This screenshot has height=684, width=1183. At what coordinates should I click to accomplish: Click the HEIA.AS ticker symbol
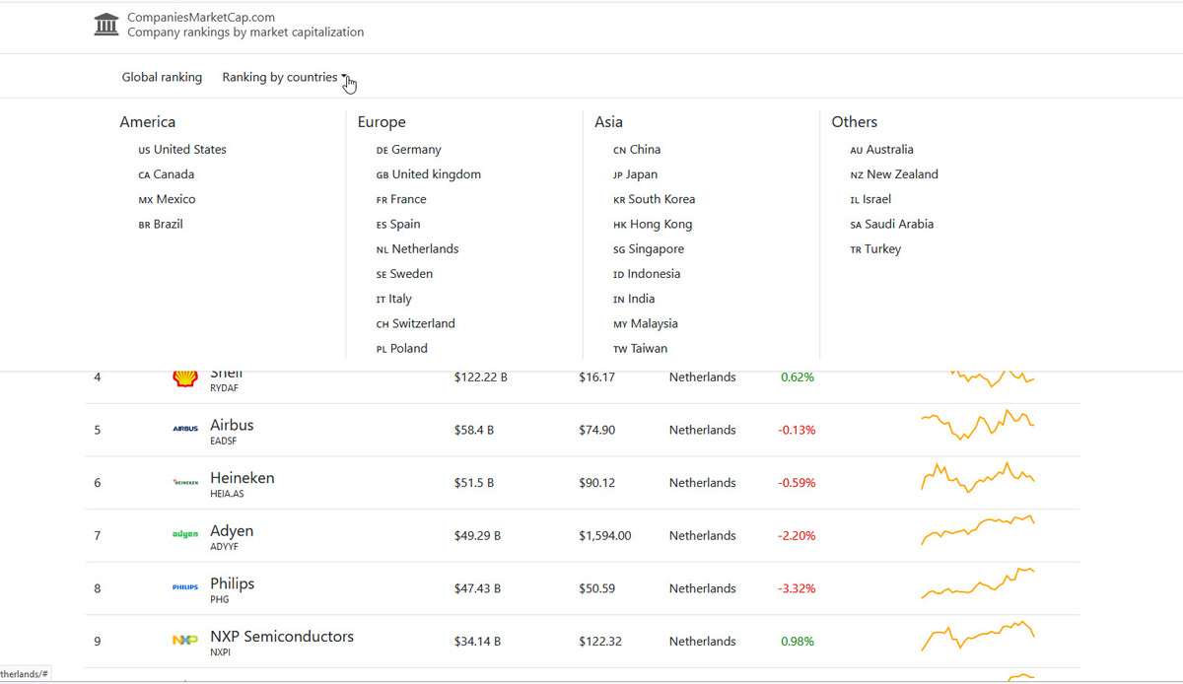coord(227,495)
